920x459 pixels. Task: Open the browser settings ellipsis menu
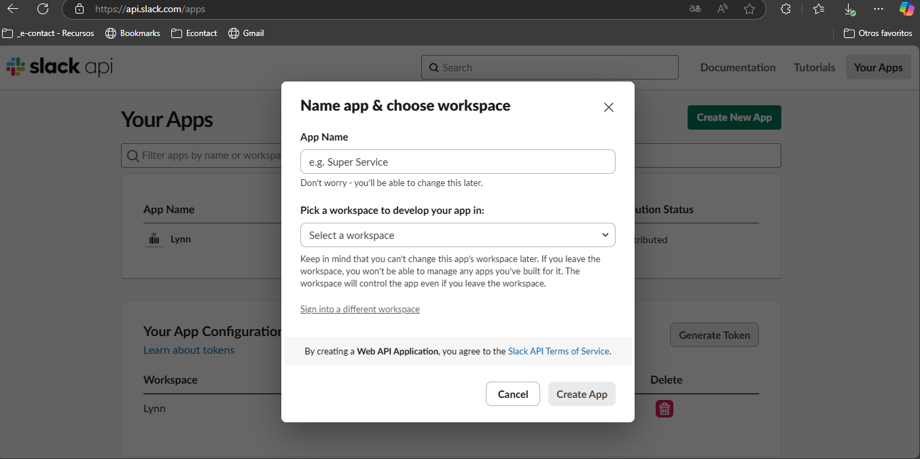pos(878,9)
